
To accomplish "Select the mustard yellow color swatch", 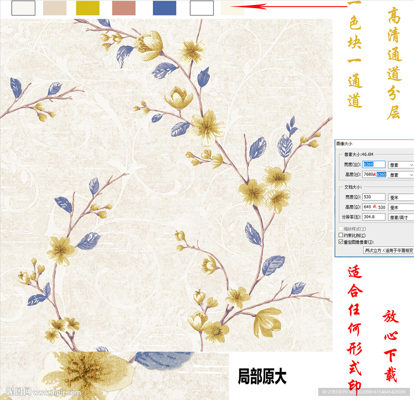I will [x=88, y=8].
